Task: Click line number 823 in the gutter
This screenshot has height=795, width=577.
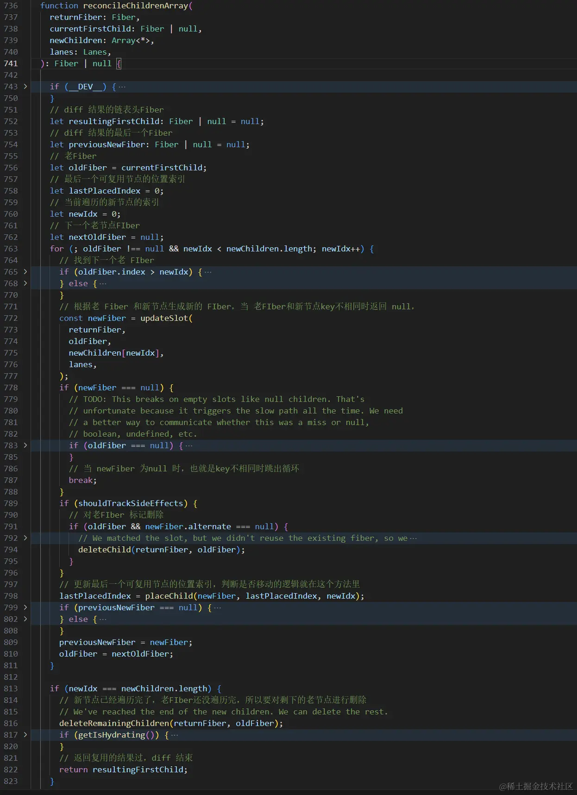Action: pos(11,781)
